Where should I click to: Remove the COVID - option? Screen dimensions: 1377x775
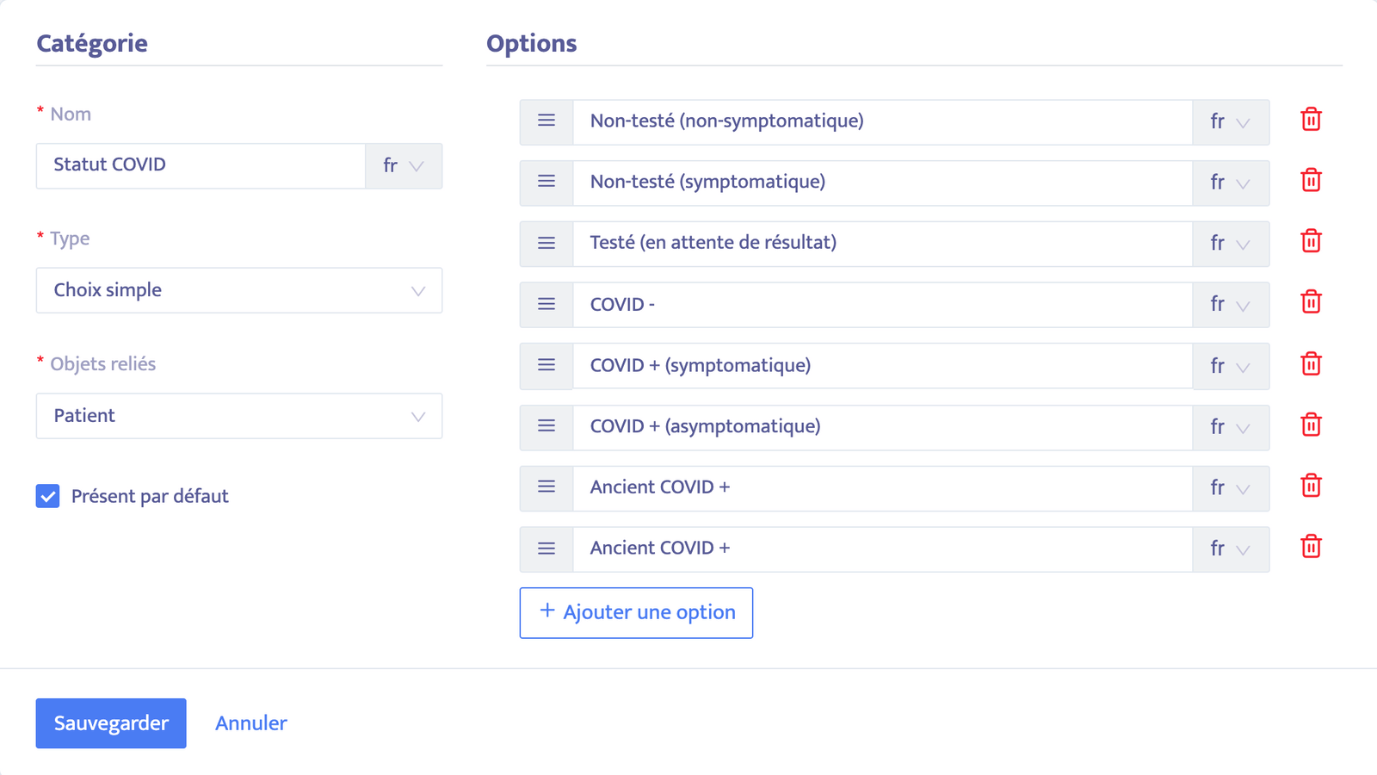pos(1311,302)
